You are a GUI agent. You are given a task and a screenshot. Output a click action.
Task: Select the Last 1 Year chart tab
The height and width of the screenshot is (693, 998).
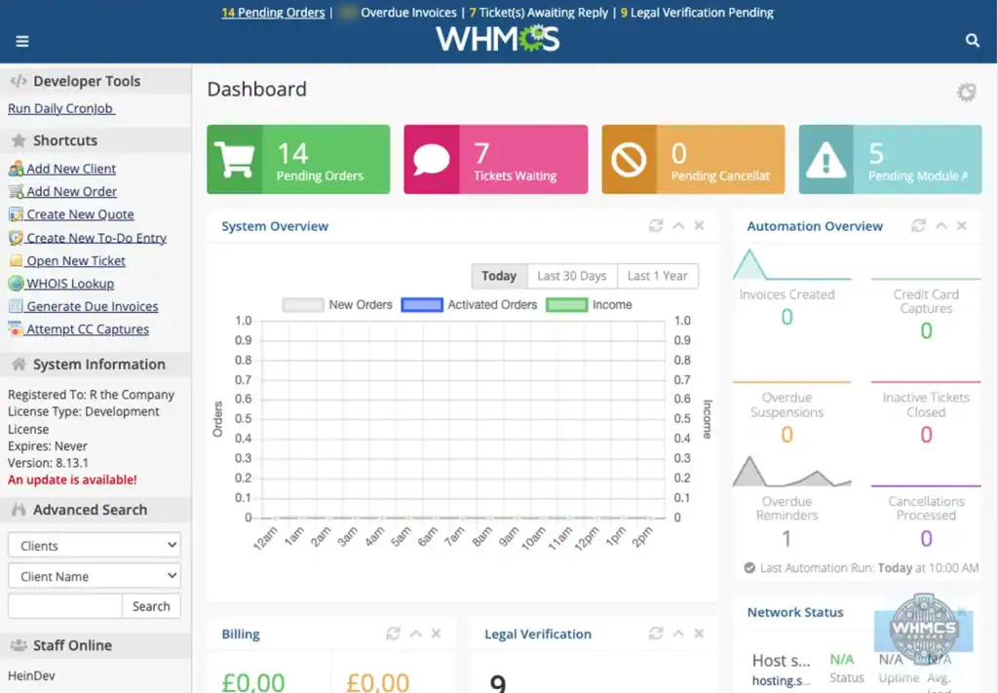tap(658, 276)
